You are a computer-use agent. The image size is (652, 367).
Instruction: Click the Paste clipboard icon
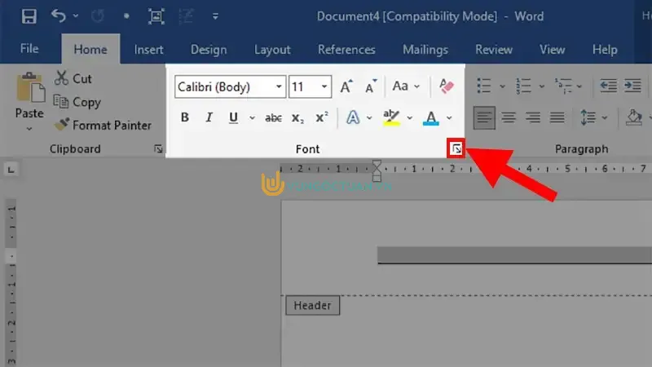point(30,87)
